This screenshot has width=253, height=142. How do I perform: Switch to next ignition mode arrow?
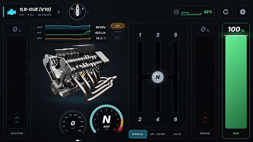88,12
